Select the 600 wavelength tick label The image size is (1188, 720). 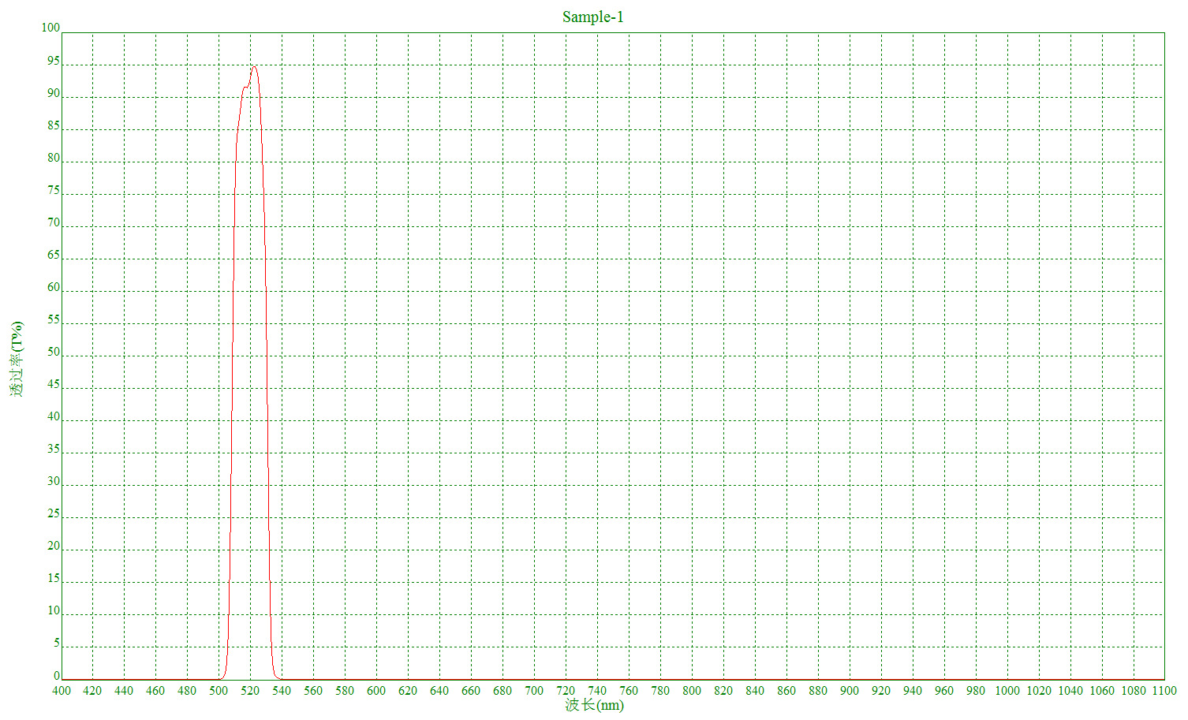[376, 691]
